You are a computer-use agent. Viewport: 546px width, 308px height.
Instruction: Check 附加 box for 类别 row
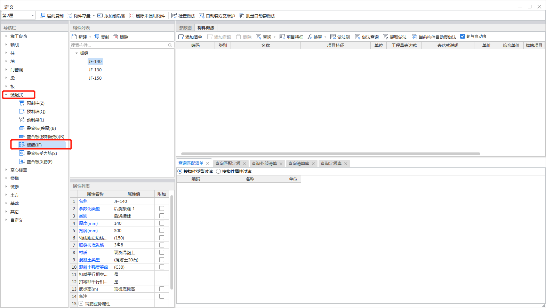tap(162, 216)
